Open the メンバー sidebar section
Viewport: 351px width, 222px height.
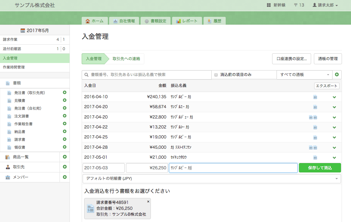pyautogui.click(x=30, y=177)
